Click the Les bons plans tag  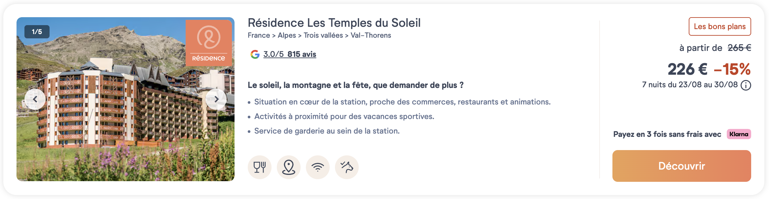click(720, 26)
